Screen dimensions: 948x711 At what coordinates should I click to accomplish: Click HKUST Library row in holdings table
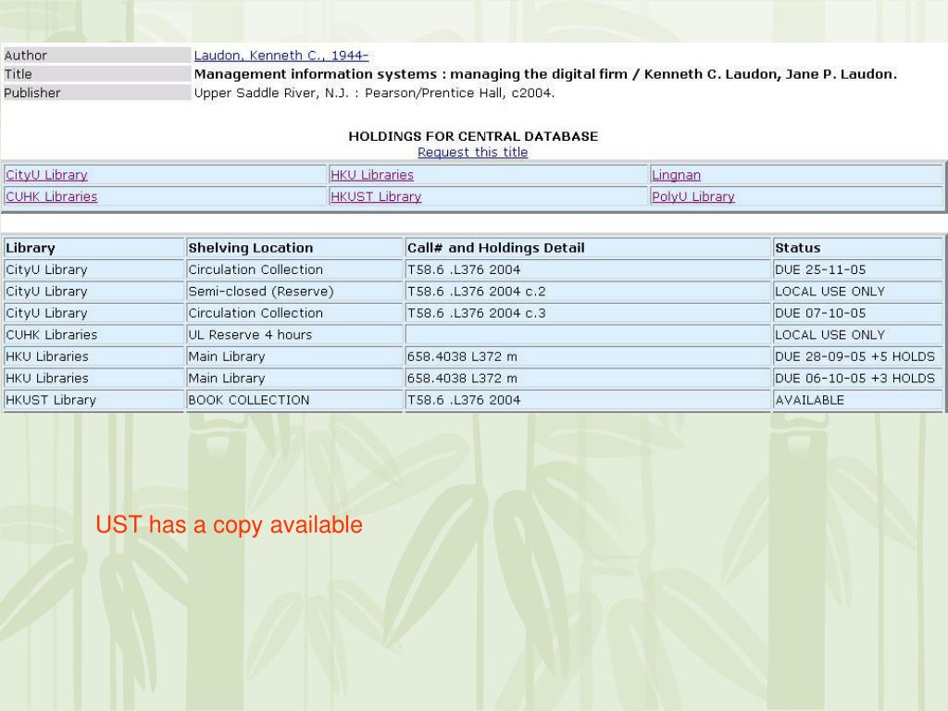94,400
